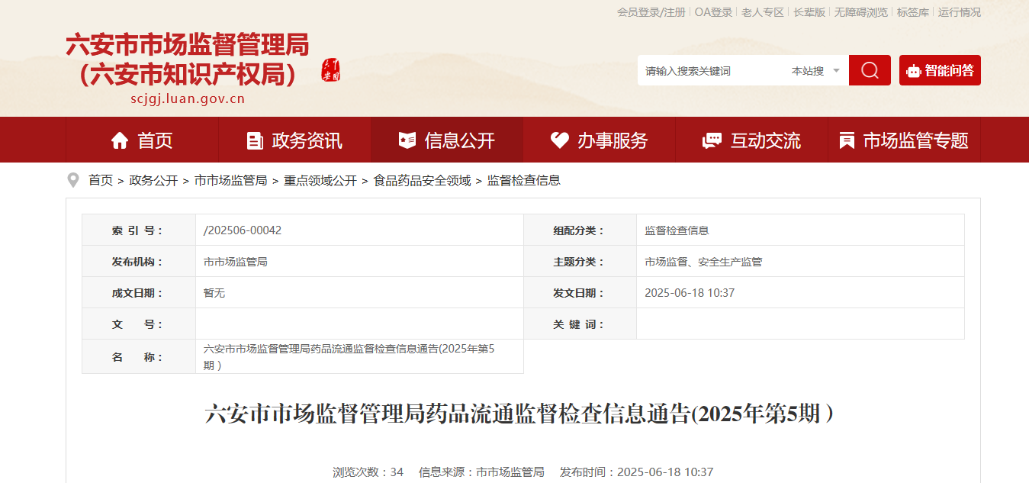Screen dimensions: 1029x483
Task: Open the 本站搜 search scope dropdown
Action: 816,71
